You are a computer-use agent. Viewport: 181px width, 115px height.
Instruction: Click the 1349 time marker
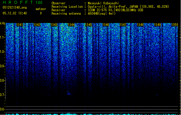(158, 25)
